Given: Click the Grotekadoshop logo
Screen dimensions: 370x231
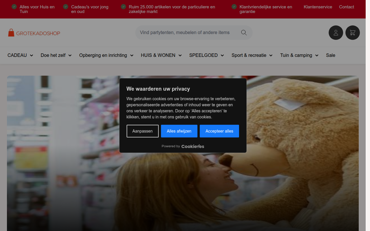Looking at the screenshot, I should [34, 33].
